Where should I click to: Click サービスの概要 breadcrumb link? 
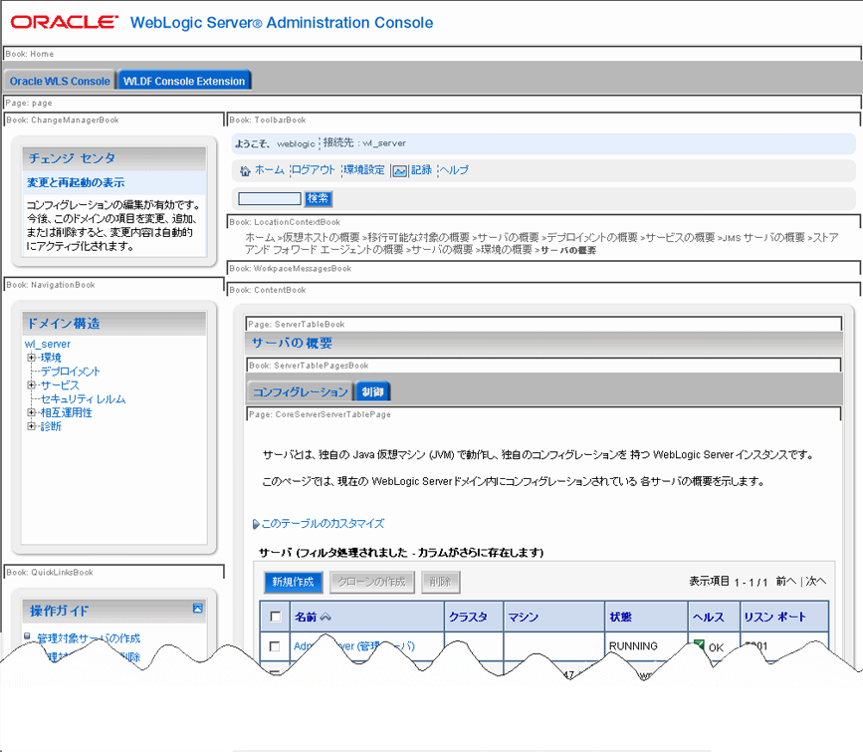pyautogui.click(x=680, y=237)
